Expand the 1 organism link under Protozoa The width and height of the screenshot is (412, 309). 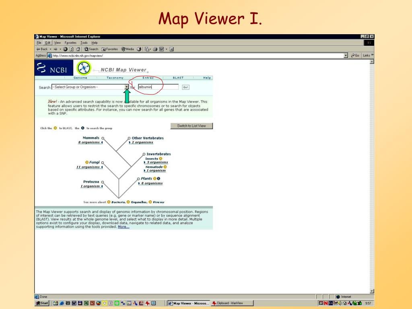pyautogui.click(x=91, y=186)
